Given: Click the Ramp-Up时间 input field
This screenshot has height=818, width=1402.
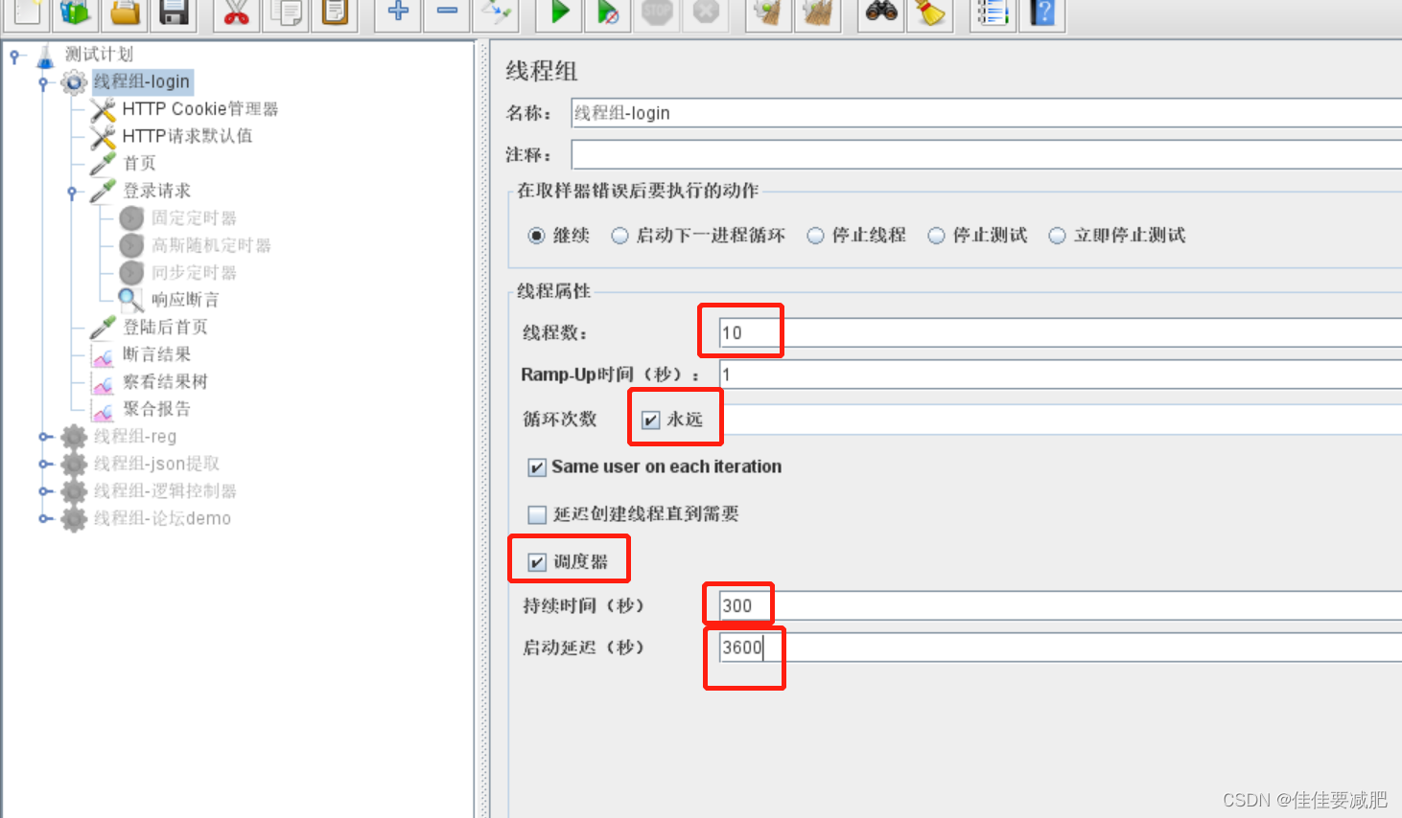Looking at the screenshot, I should click(1060, 375).
